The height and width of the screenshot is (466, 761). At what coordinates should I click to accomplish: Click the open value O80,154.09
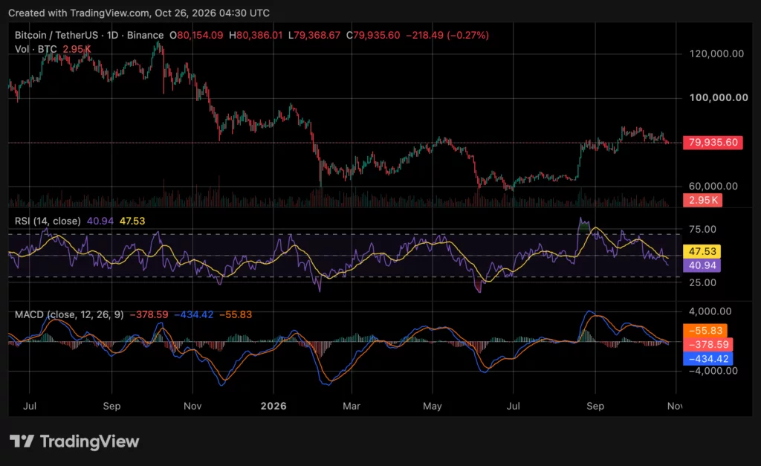coord(196,35)
